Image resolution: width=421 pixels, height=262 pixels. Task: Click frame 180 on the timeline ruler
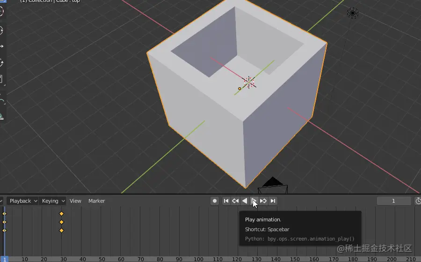[x=353, y=259]
